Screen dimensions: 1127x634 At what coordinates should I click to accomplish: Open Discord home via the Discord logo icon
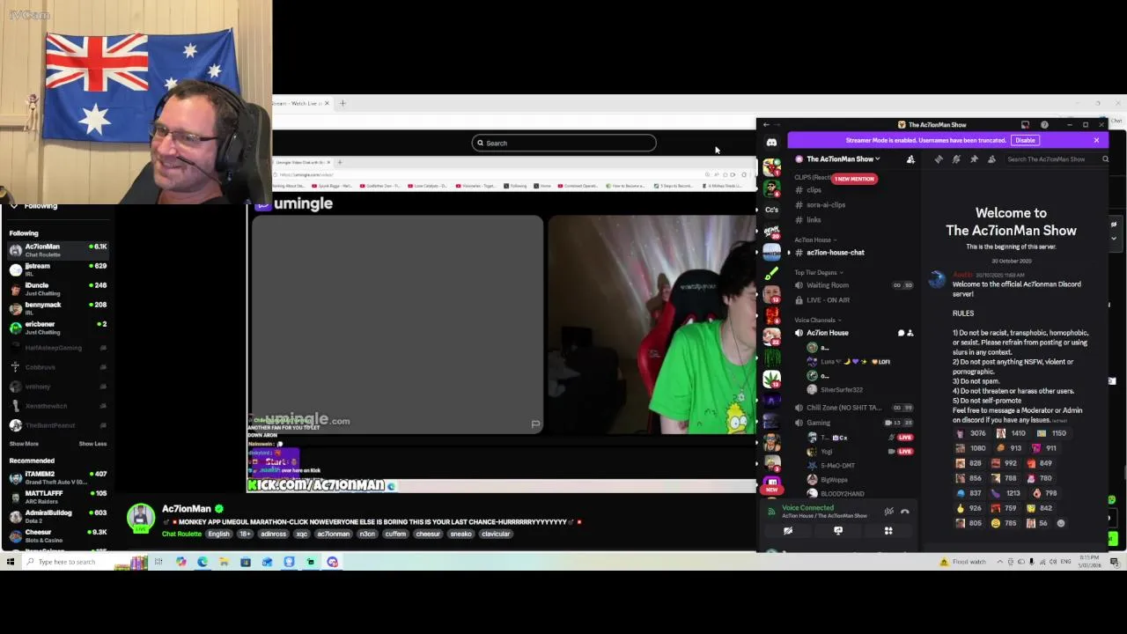(x=771, y=143)
